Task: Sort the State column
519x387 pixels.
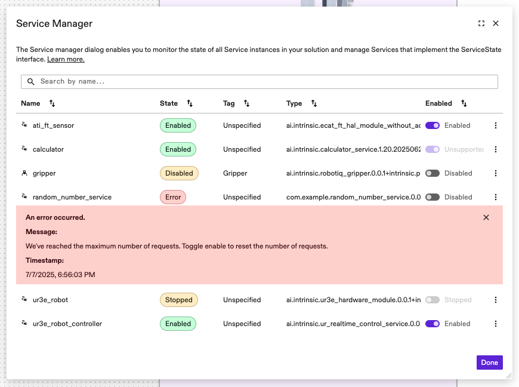Action: [190, 103]
